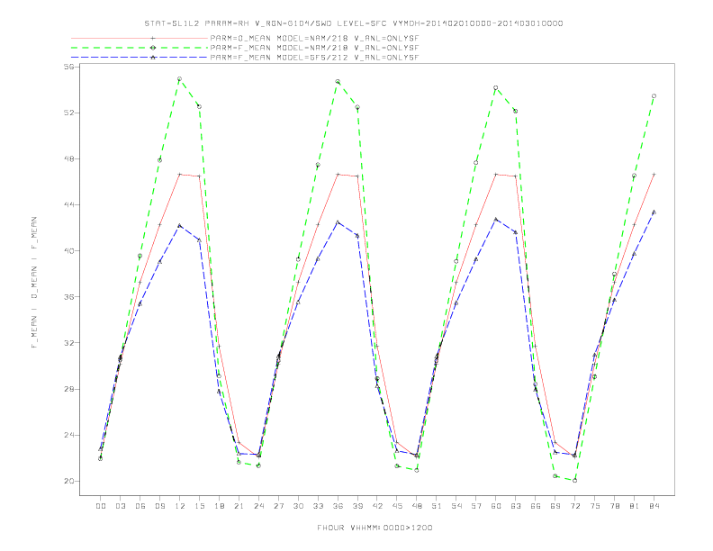The image size is (713, 551).
Task: Click the x-axis tick label 39
Action: click(357, 506)
